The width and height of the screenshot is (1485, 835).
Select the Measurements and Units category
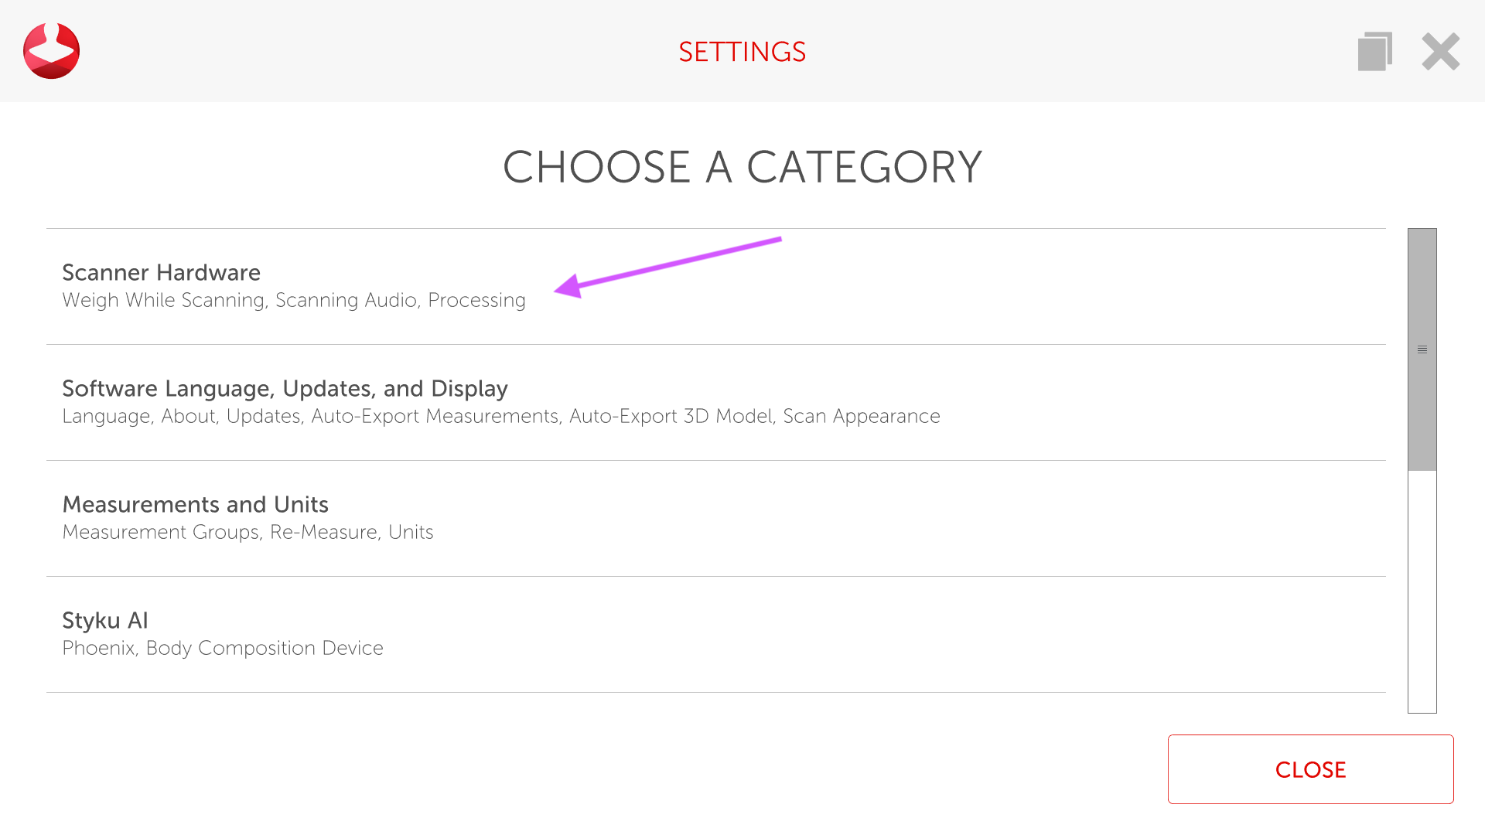pos(195,505)
